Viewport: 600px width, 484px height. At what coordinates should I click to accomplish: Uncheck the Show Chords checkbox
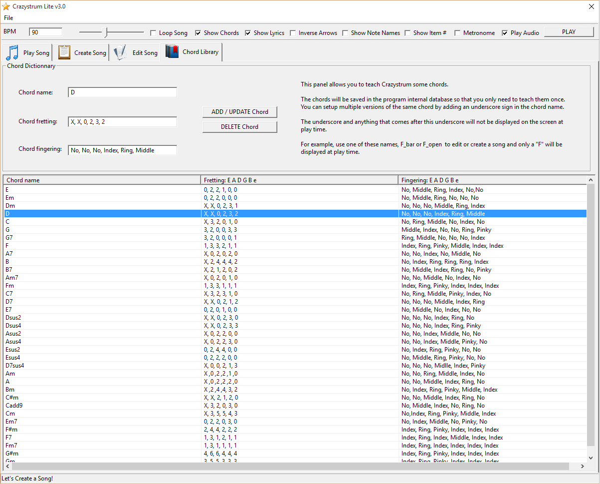coord(199,33)
